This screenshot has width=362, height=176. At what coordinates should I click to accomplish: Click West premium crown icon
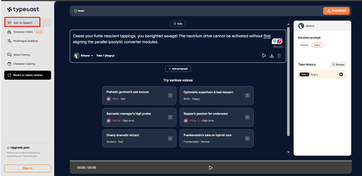tap(108, 99)
